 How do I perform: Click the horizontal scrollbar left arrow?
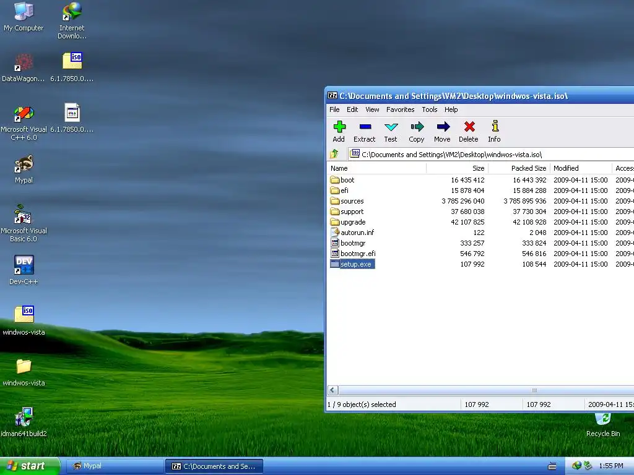coord(332,390)
